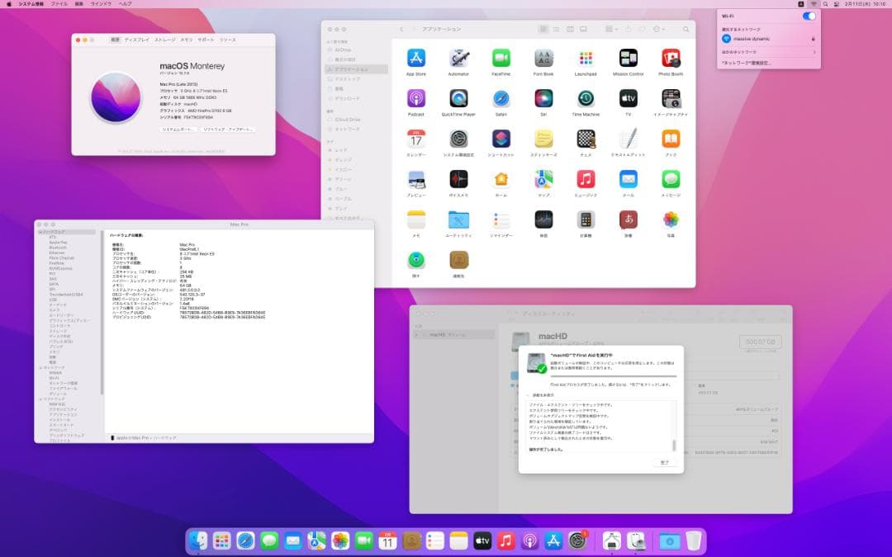Image resolution: width=892 pixels, height=557 pixels.
Task: Open the Window menu in the menu bar
Action: point(100,4)
